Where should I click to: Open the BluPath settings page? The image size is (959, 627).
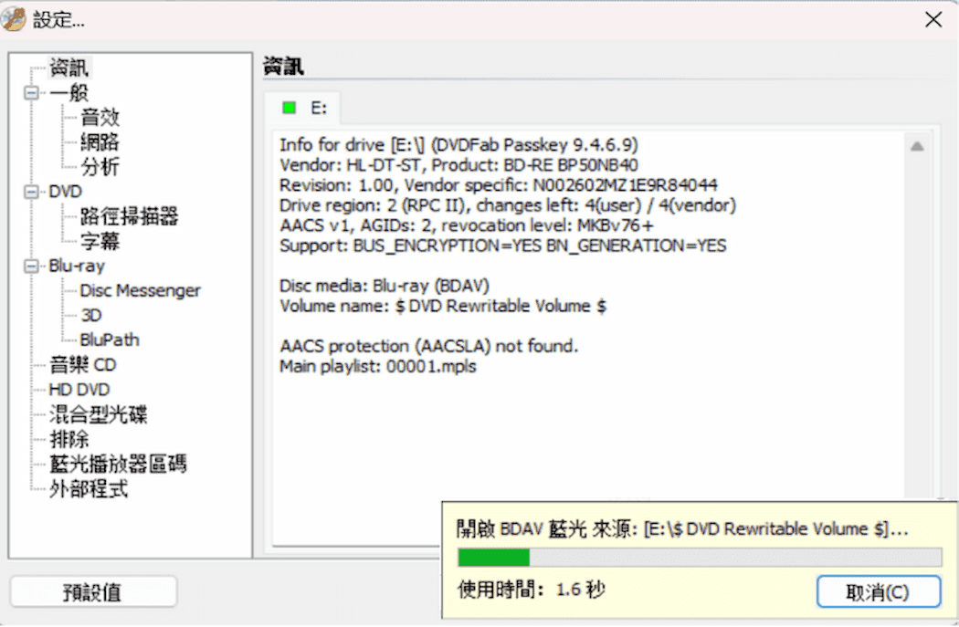pos(110,340)
